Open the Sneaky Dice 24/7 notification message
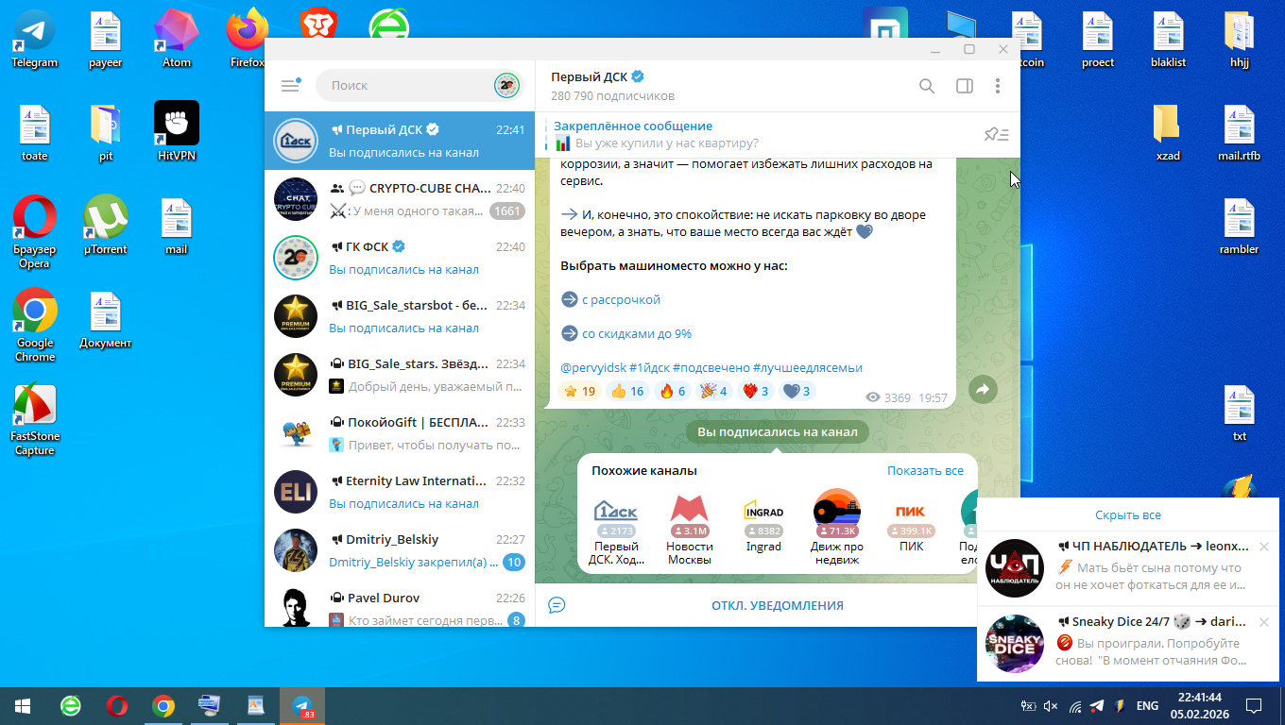Screen dimensions: 1285x725 (1127, 644)
